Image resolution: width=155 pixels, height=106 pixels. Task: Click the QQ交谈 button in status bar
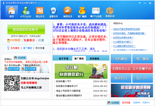[x=113, y=103]
